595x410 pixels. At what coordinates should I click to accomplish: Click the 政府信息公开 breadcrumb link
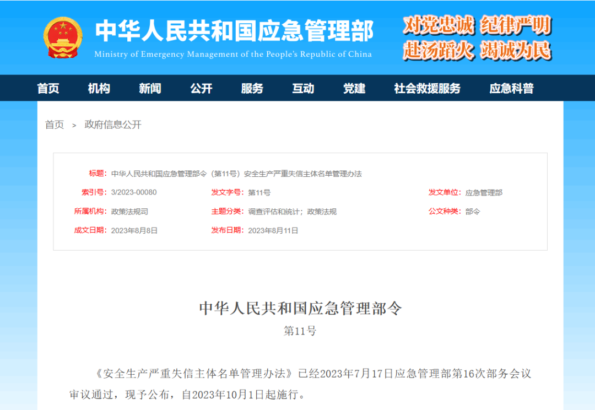[113, 125]
